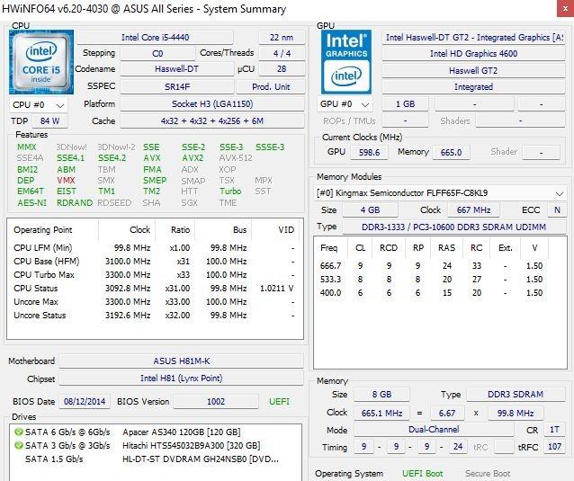This screenshot has width=574, height=481.
Task: Click the µCU value 28
Action: 282,69
